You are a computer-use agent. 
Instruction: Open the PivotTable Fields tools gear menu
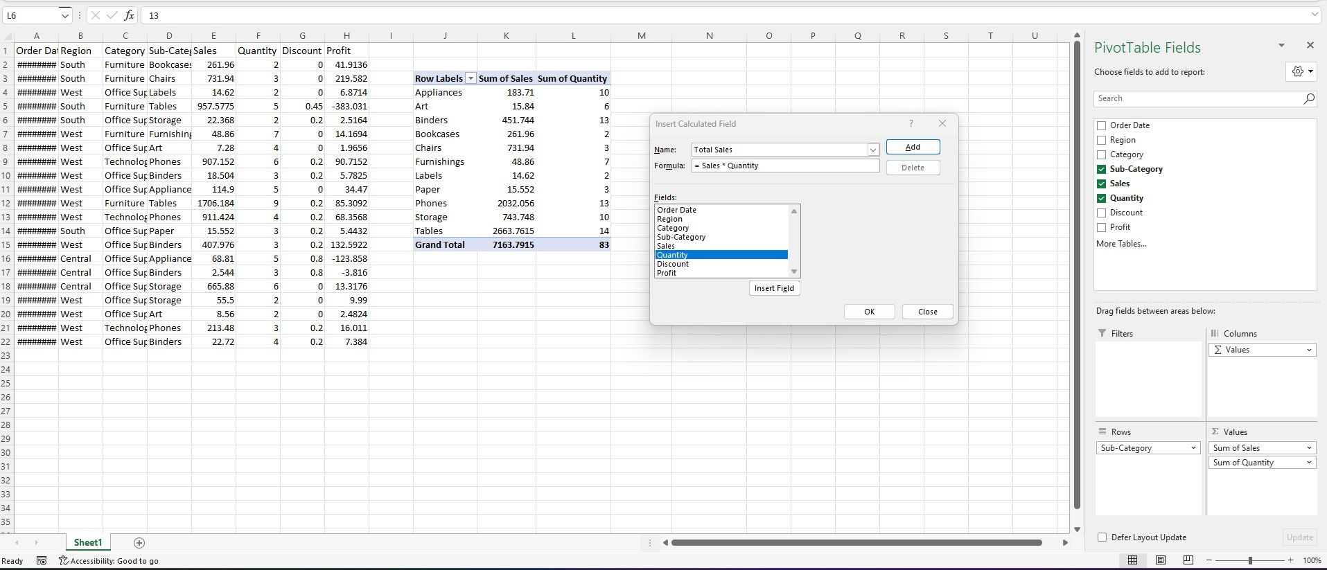pyautogui.click(x=1302, y=71)
